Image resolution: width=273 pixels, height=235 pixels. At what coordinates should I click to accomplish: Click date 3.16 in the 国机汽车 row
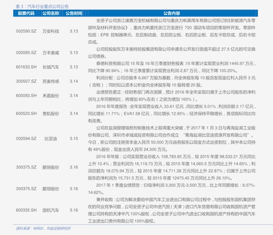(74, 210)
